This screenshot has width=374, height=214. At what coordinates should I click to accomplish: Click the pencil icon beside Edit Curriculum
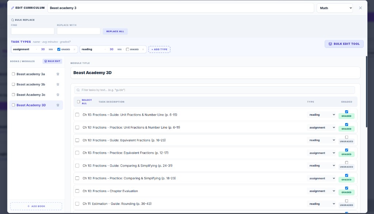13,8
